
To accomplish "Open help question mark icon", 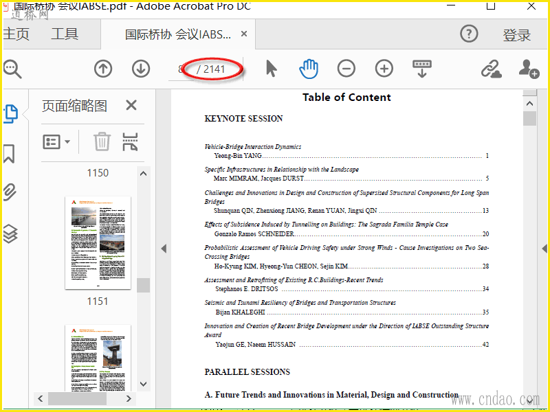I will click(x=469, y=34).
